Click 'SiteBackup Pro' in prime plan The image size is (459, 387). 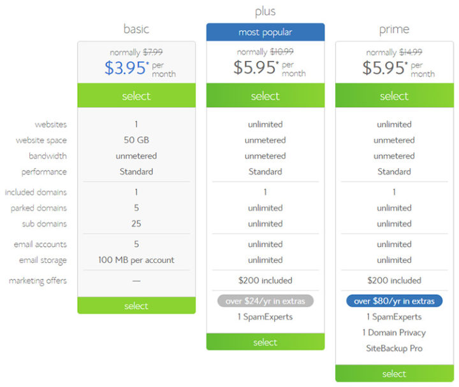pyautogui.click(x=394, y=348)
